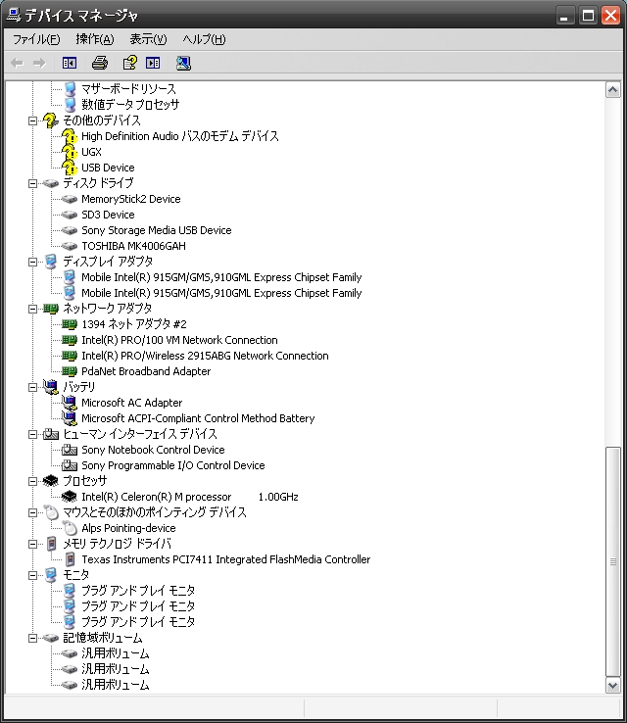Collapse the マウスとそのほかのポインティング デバイス category

point(32,512)
